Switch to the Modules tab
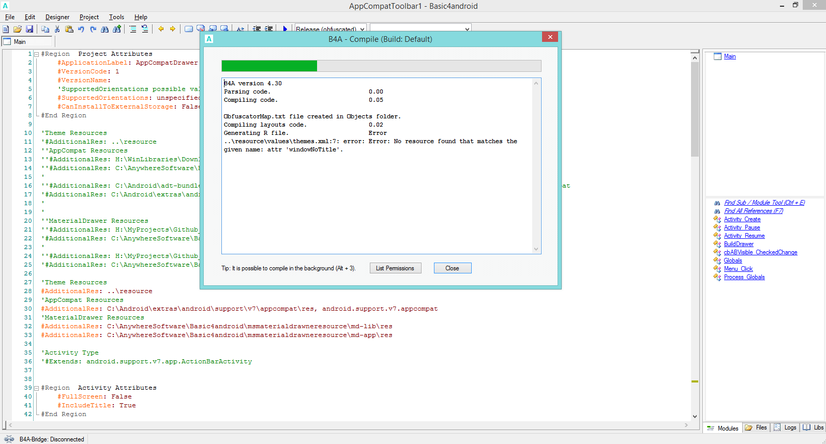The height and width of the screenshot is (444, 826). 723,428
